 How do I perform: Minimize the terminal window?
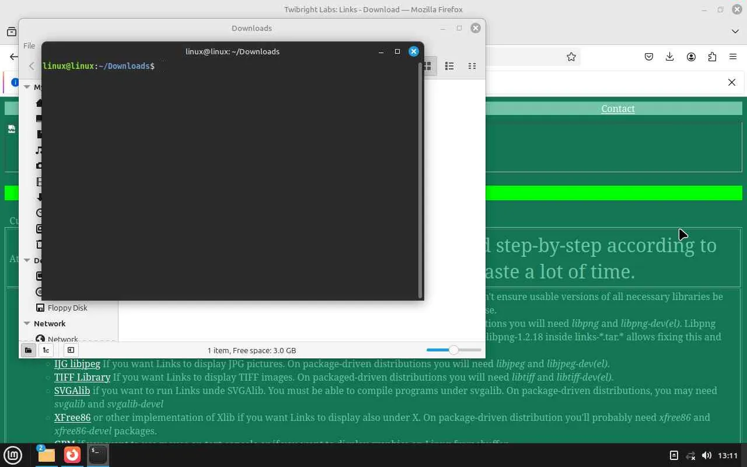tap(381, 51)
